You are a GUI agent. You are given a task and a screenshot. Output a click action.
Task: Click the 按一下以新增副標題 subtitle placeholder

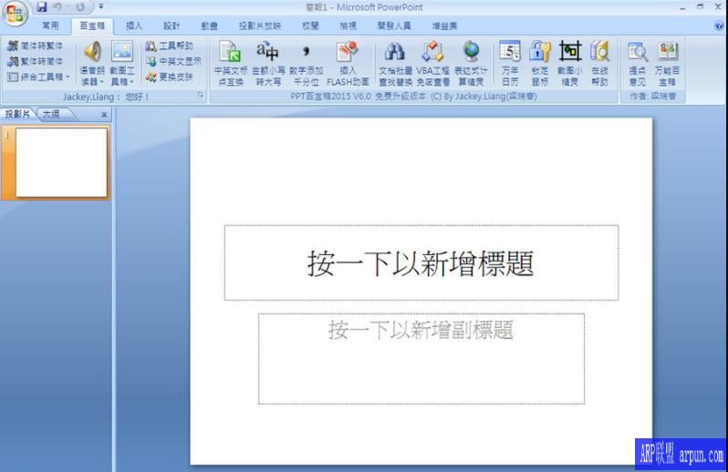point(421,359)
